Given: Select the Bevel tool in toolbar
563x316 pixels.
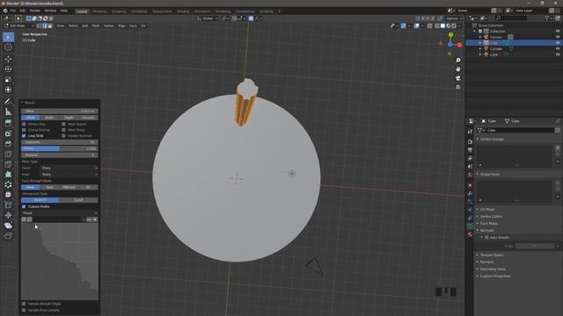Looking at the screenshot, I should tap(8, 144).
